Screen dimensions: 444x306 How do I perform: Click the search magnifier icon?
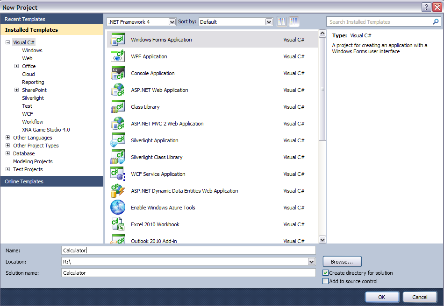436,22
